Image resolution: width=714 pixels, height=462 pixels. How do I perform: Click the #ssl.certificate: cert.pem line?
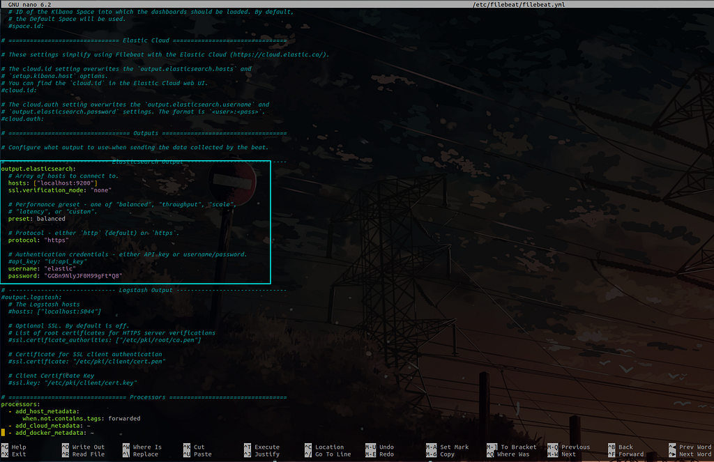point(86,362)
